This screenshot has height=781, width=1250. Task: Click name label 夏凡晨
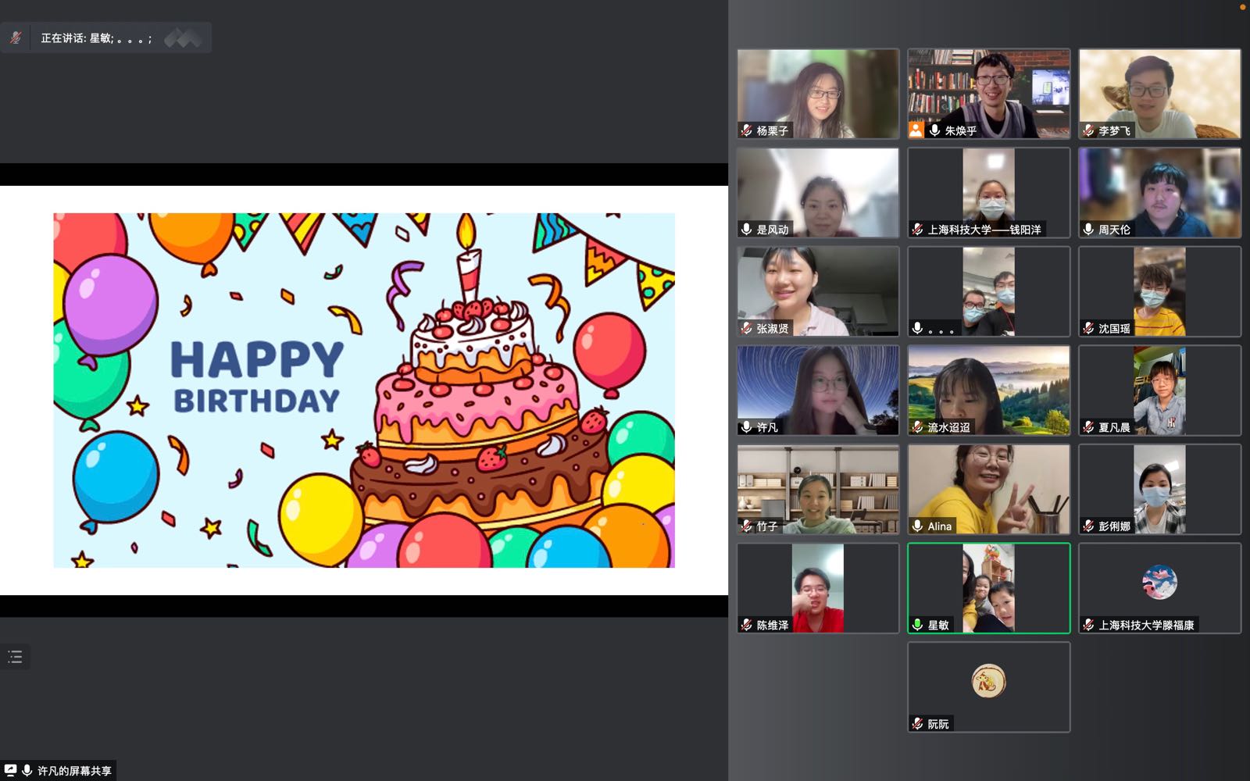tap(1114, 428)
